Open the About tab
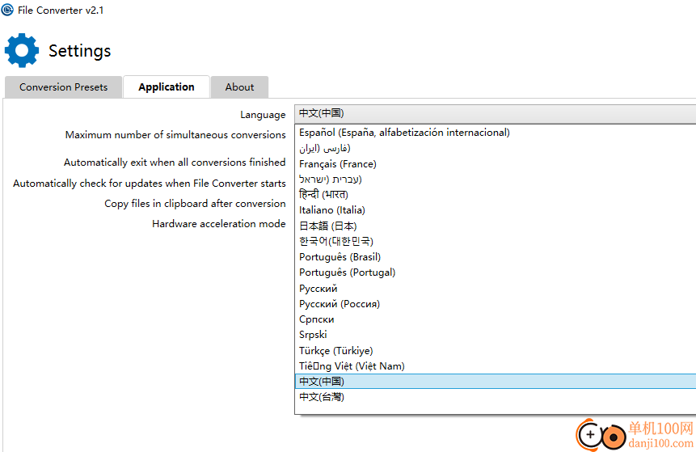The image size is (696, 452). [x=240, y=87]
